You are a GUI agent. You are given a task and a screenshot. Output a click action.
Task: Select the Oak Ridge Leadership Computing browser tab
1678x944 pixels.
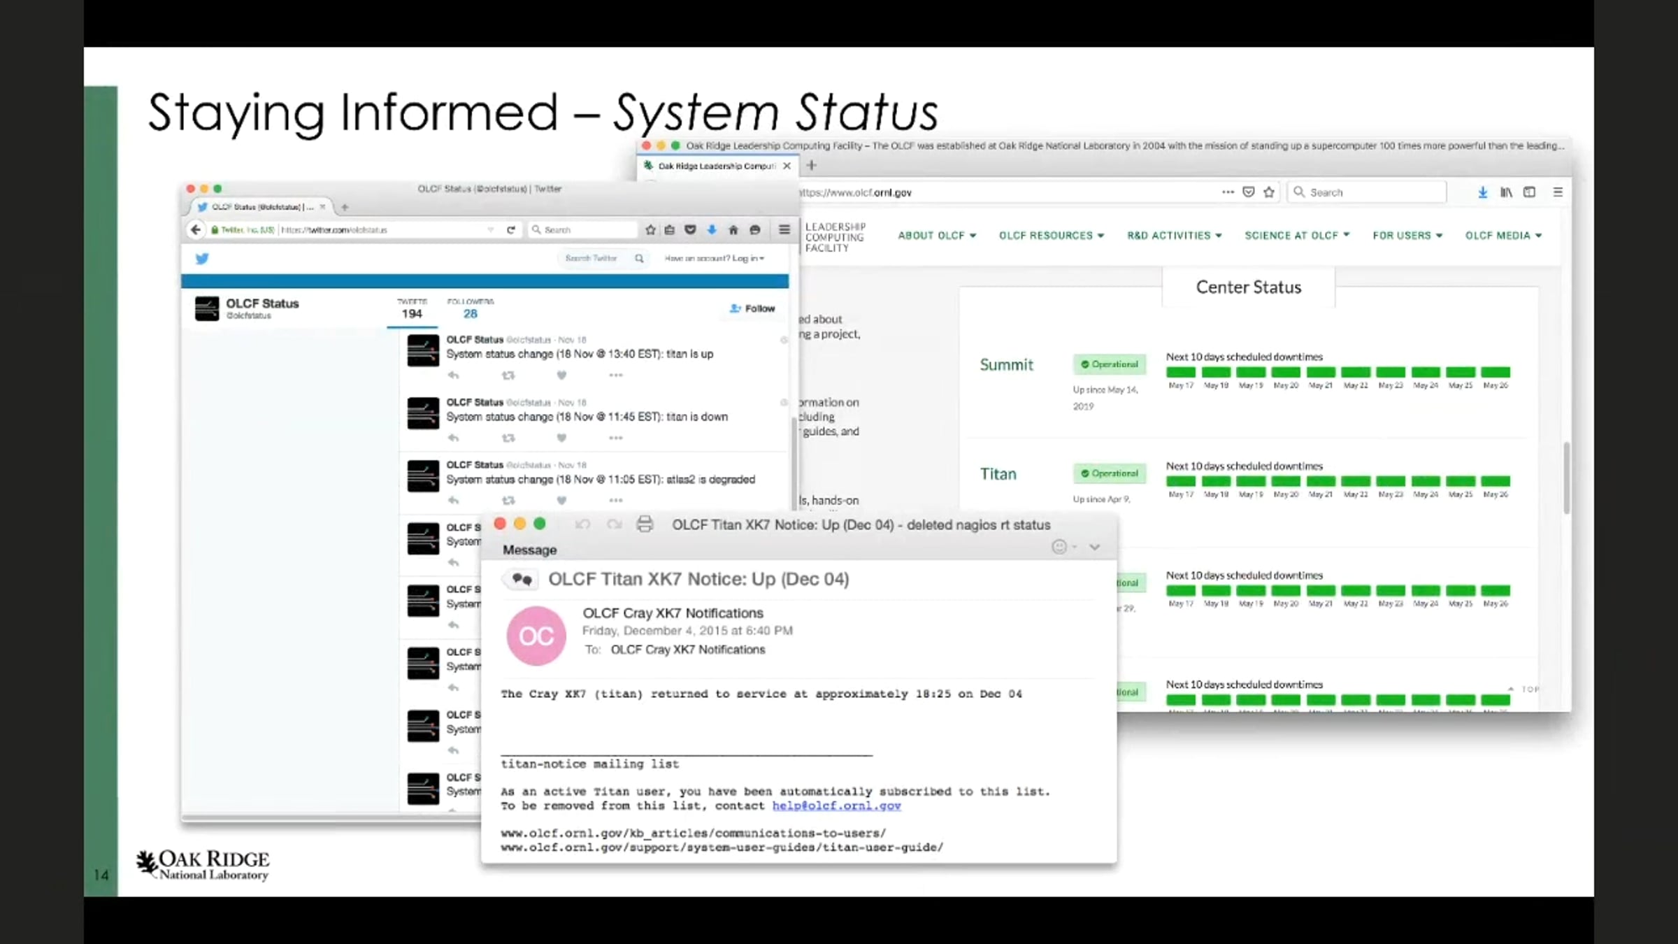[x=716, y=166]
